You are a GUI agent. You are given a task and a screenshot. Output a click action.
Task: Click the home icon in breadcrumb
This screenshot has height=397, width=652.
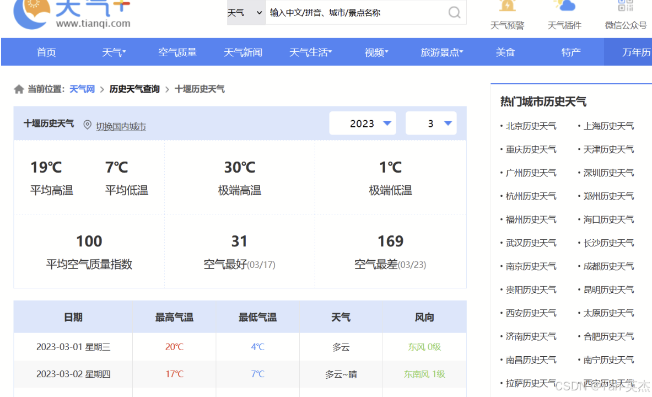[x=19, y=89]
